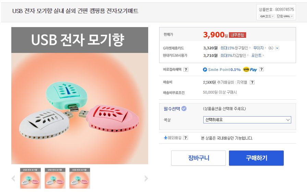Click the 구매하기 buy button

pyautogui.click(x=256, y=158)
